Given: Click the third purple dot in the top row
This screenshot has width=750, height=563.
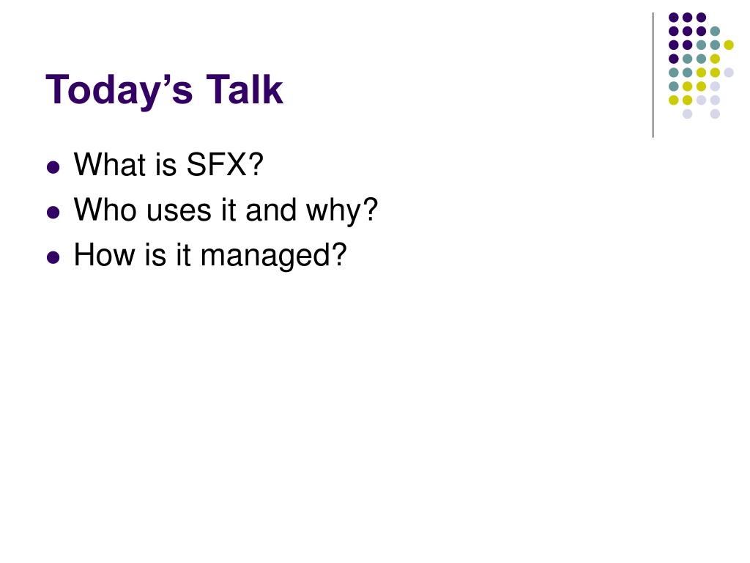Looking at the screenshot, I should (x=701, y=18).
